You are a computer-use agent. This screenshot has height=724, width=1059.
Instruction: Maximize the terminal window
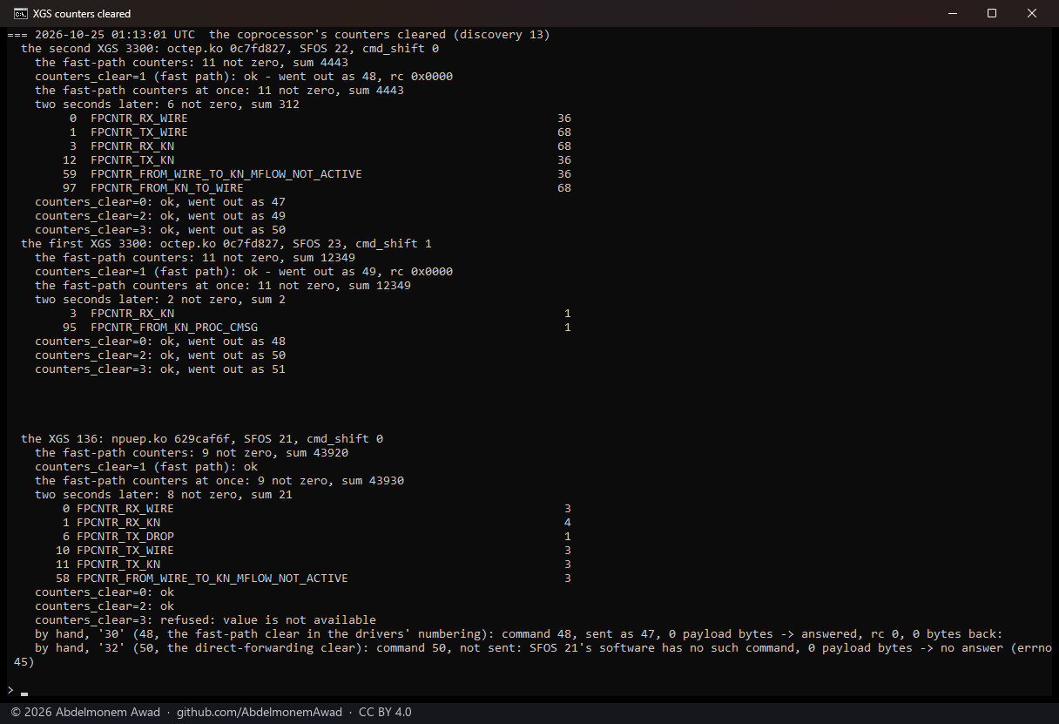[x=992, y=13]
